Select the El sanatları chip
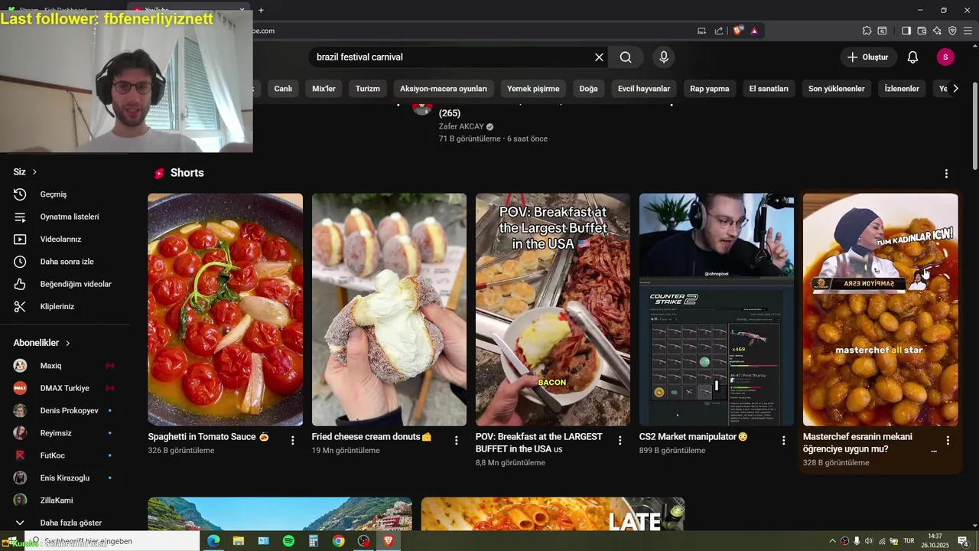Viewport: 979px width, 551px height. [x=769, y=89]
